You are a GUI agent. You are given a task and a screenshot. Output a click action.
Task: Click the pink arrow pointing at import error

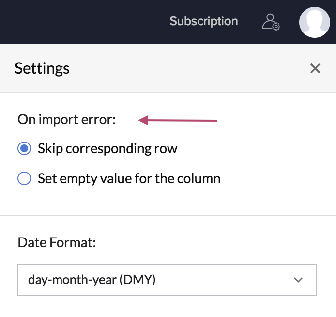pyautogui.click(x=178, y=120)
